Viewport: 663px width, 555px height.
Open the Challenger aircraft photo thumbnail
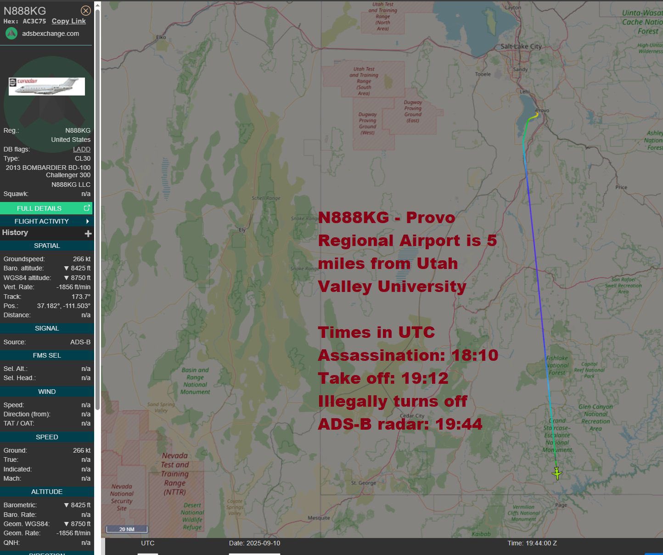click(47, 86)
